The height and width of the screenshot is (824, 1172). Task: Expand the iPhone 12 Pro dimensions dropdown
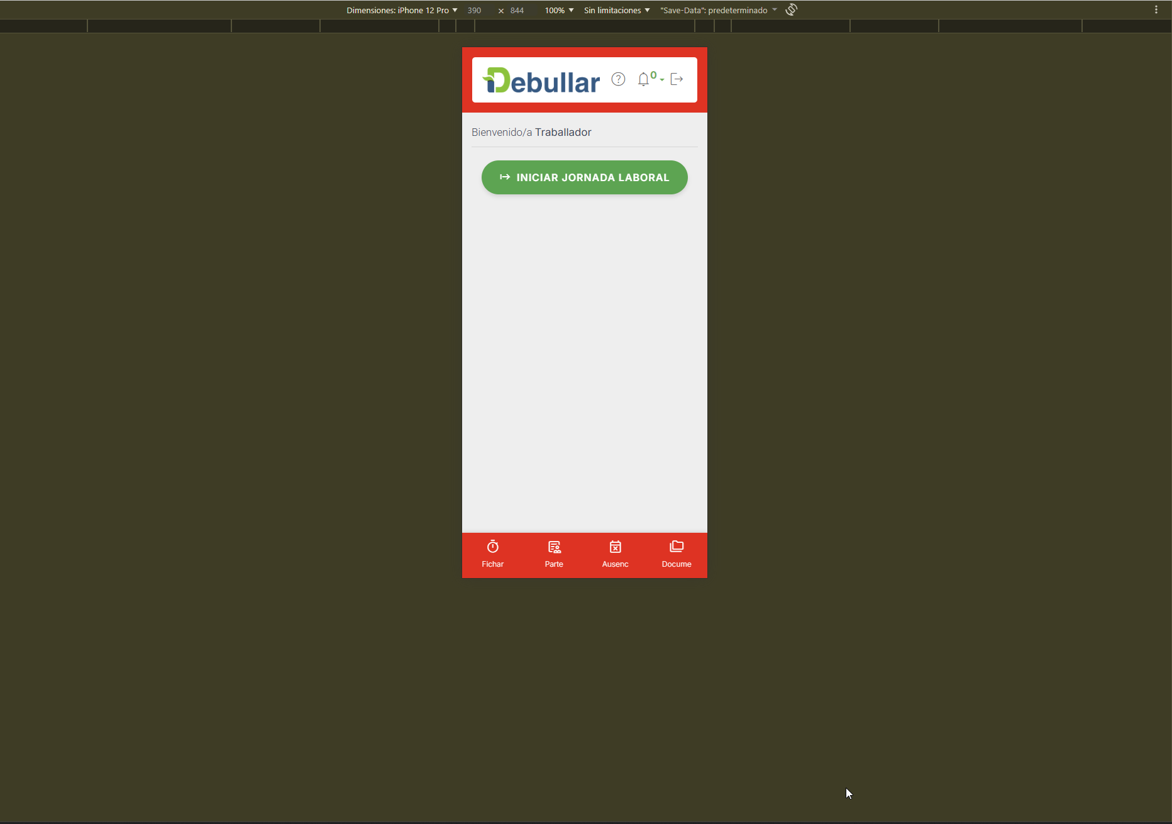click(x=402, y=10)
